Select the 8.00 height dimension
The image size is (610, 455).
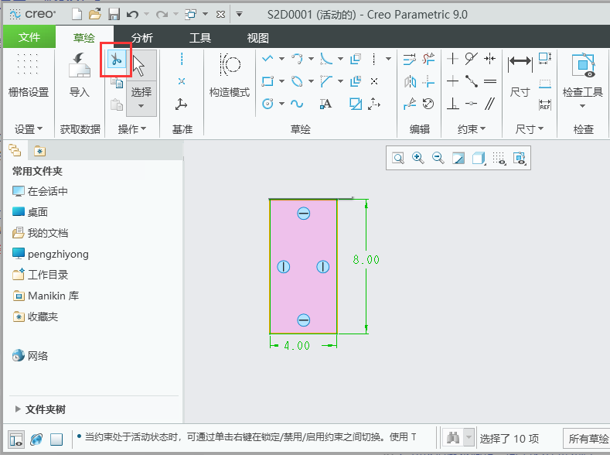coord(366,259)
